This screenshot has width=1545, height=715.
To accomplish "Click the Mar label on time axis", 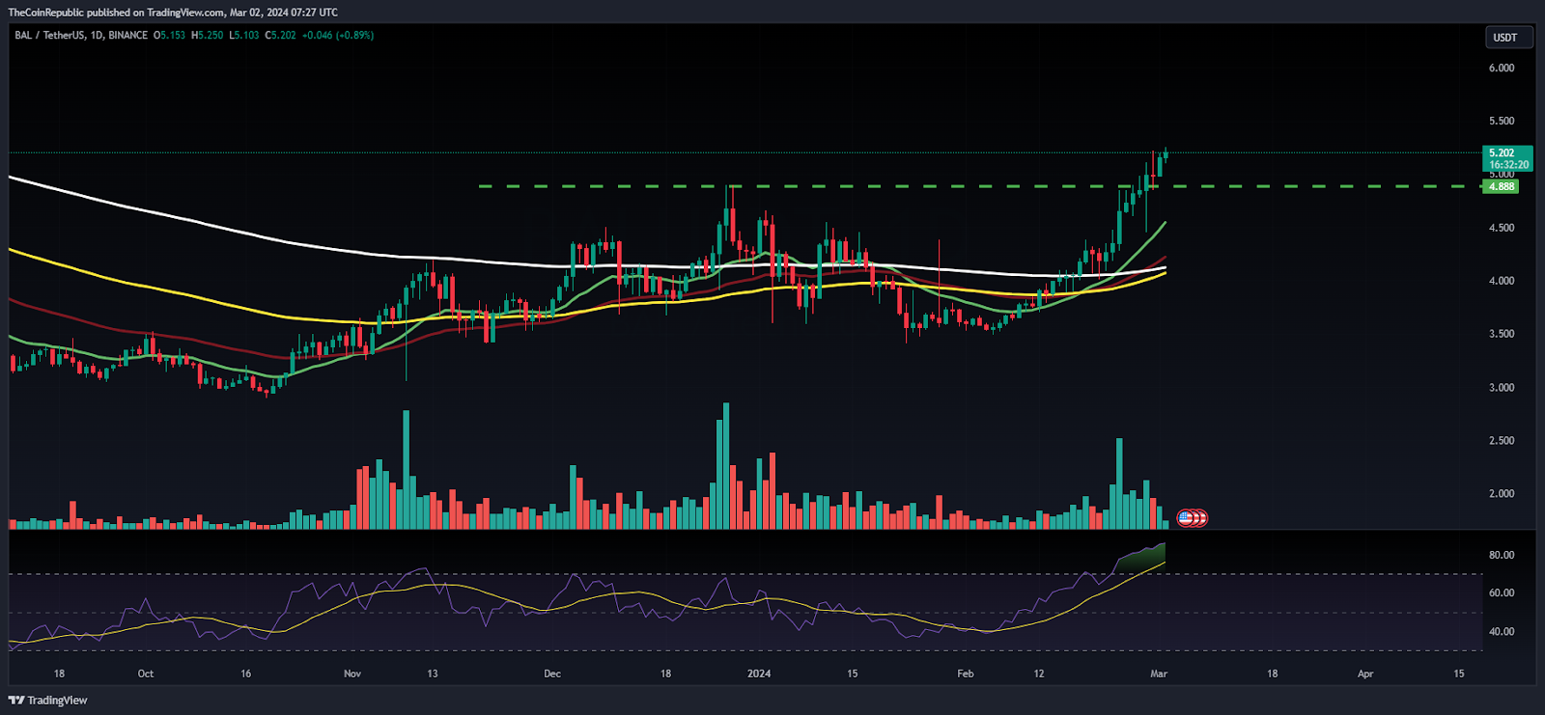I will (x=1159, y=674).
